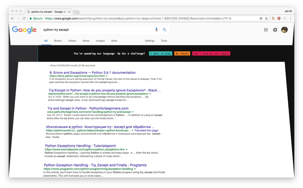Open Tutorialspoint Python Exceptions Handling result
This screenshot has height=188, width=303.
pyautogui.click(x=80, y=146)
